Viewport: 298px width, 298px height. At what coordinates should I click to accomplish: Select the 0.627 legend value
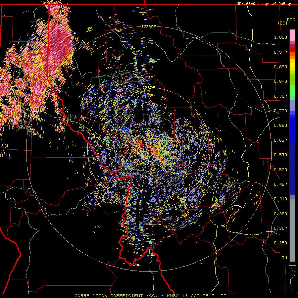280,140
